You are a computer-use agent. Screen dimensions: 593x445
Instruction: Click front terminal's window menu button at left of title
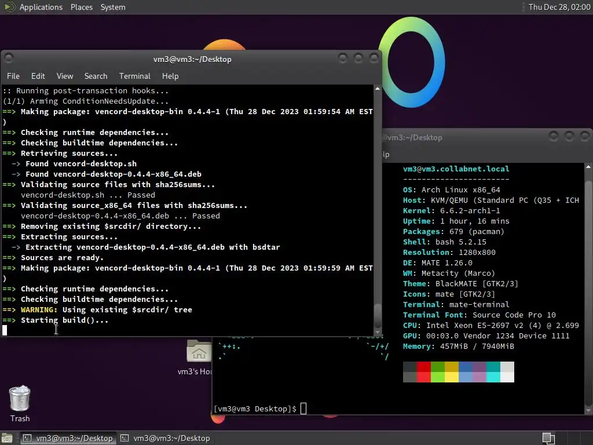click(x=9, y=58)
